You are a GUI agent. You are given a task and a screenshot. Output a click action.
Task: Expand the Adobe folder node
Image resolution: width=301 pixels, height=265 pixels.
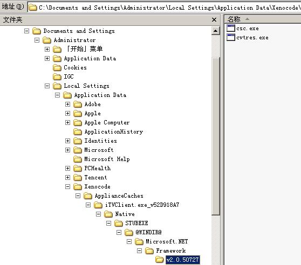pos(67,104)
